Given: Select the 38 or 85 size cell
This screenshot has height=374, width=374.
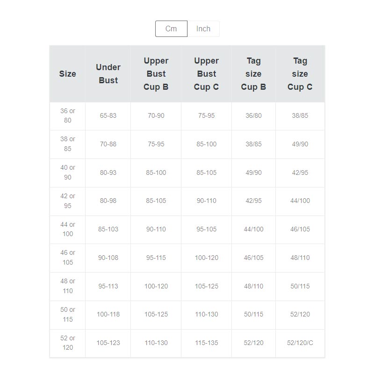Looking at the screenshot, I should [67, 144].
